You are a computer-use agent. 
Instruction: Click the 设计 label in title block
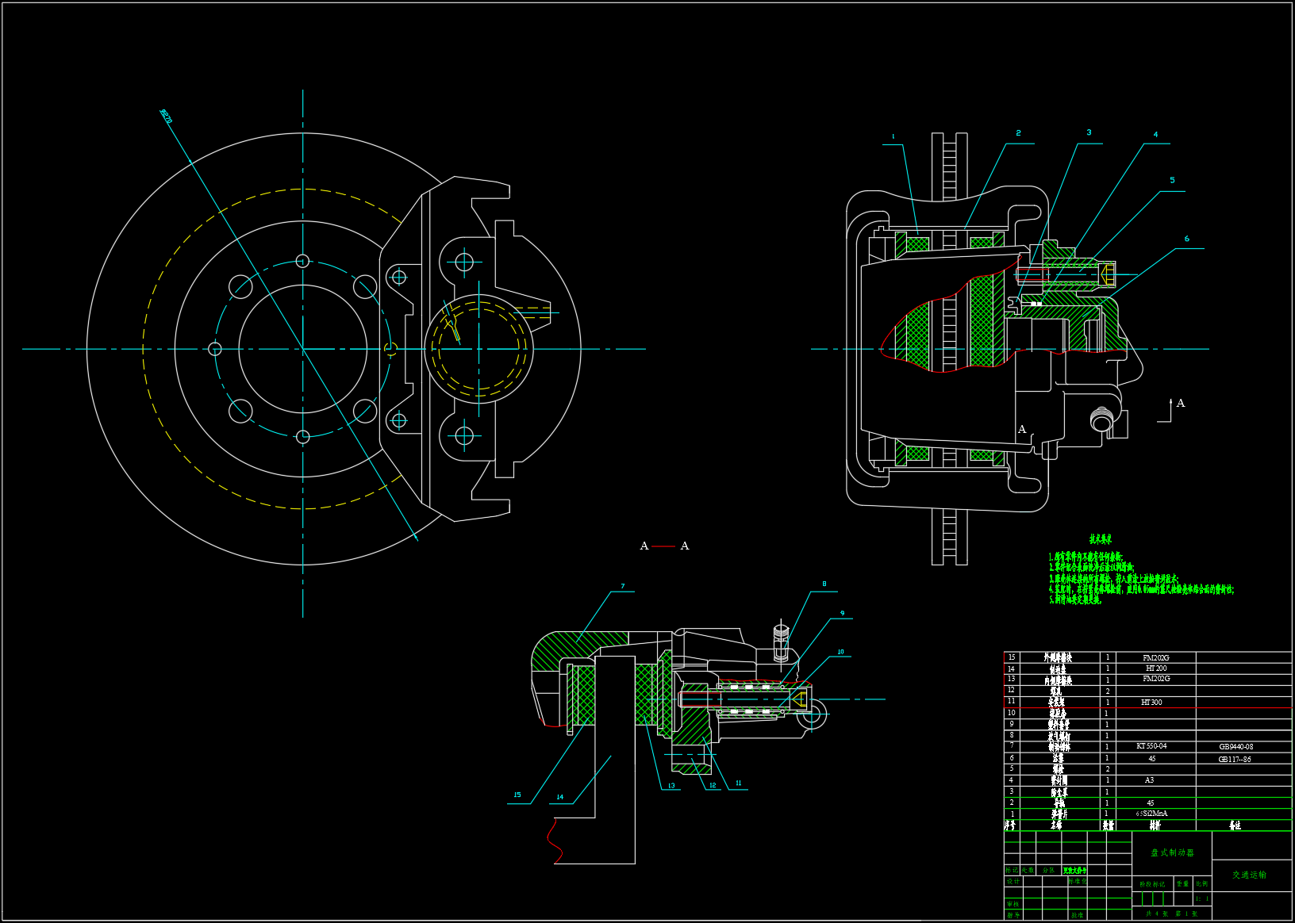coord(1013,881)
